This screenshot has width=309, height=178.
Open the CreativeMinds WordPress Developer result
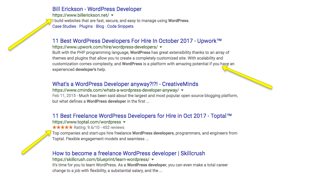point(125,84)
